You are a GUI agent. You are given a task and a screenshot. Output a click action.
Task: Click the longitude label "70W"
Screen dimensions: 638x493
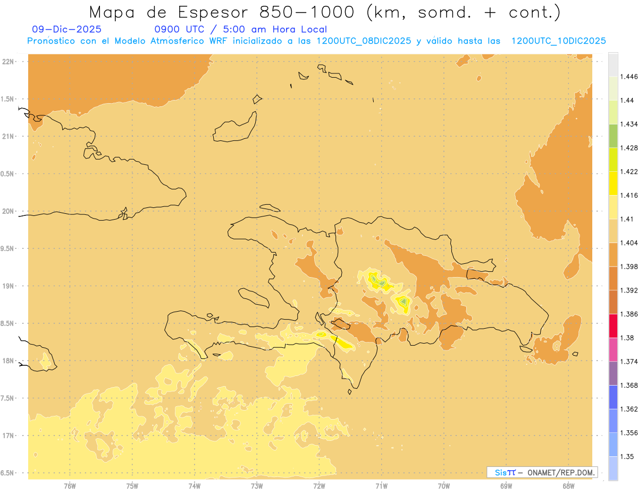[x=444, y=486]
